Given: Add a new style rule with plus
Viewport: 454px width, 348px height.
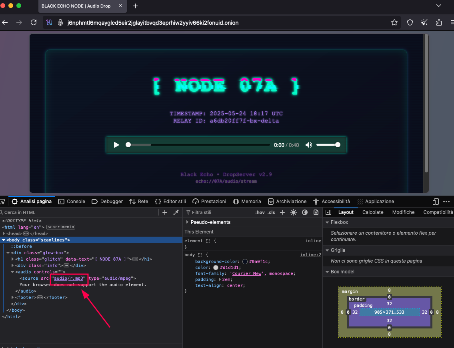Looking at the screenshot, I should (x=282, y=212).
